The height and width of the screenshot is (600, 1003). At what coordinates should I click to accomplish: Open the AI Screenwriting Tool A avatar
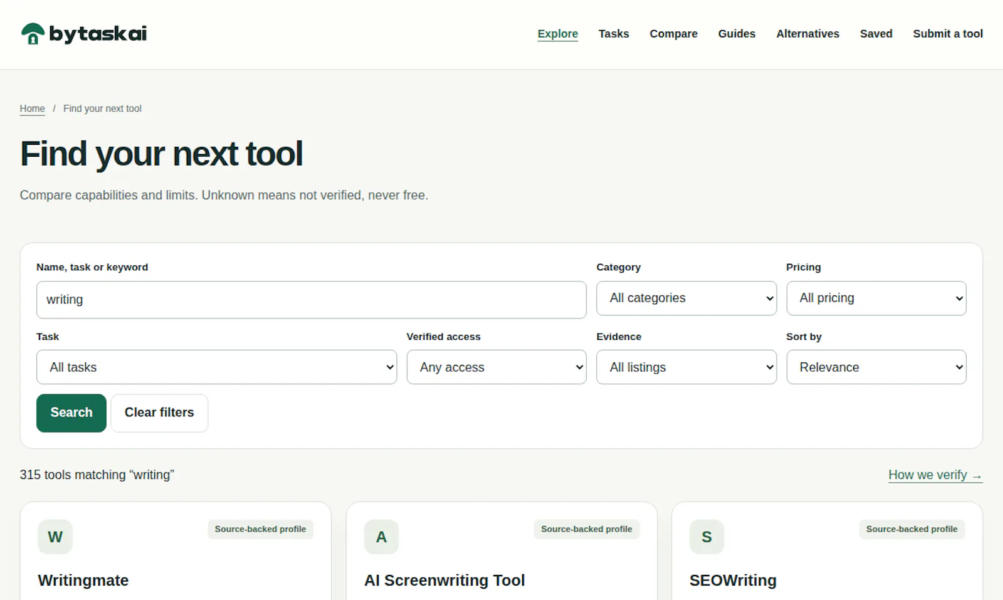pos(381,537)
